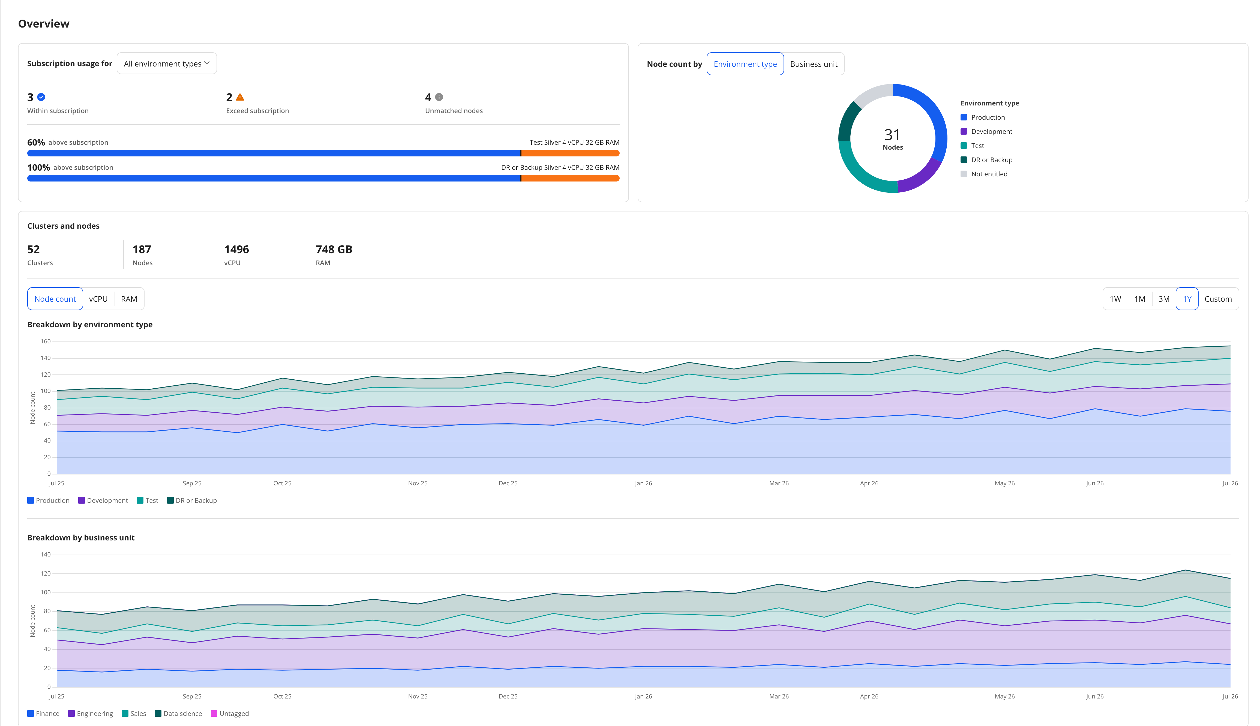1260x726 pixels.
Task: Click the orange warning icon beside 2
Action: point(240,97)
